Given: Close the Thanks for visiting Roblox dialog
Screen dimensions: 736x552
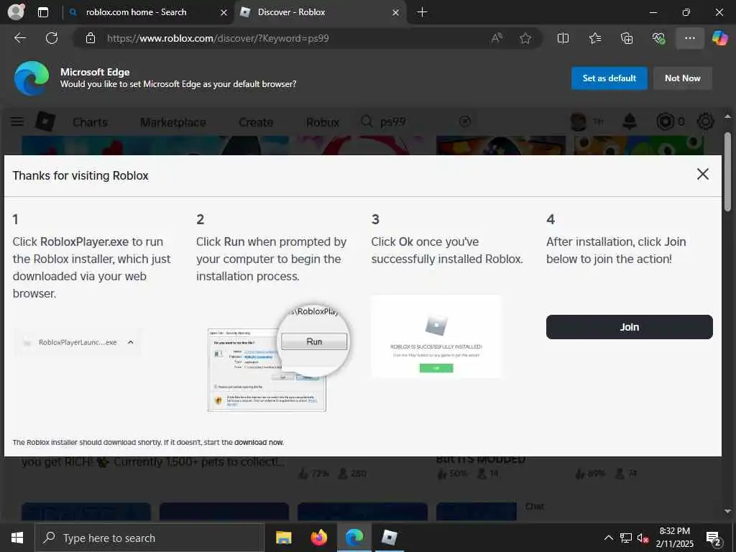Looking at the screenshot, I should pos(703,174).
